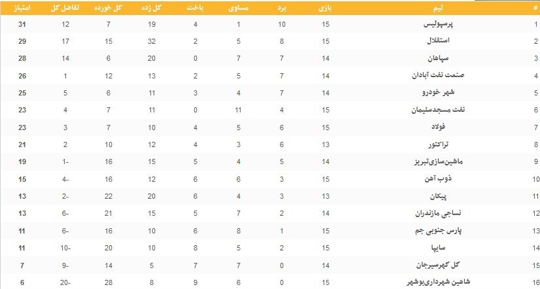Click Persepolis's 31 points cell

tap(22, 24)
